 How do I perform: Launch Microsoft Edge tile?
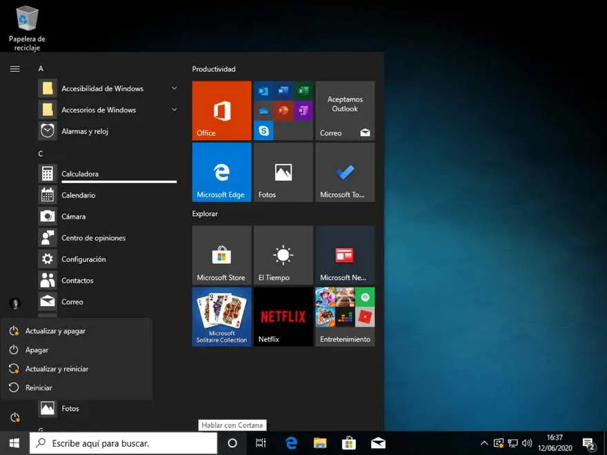(221, 172)
